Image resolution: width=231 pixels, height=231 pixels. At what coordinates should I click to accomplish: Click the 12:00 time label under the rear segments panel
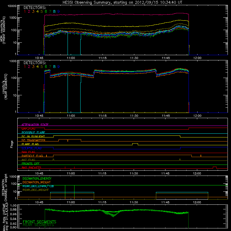[x=197, y=116]
